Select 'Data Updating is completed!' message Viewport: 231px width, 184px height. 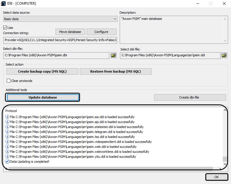point(29,162)
